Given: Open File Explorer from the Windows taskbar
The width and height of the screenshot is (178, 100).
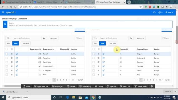Looking at the screenshot, I should point(74,97).
